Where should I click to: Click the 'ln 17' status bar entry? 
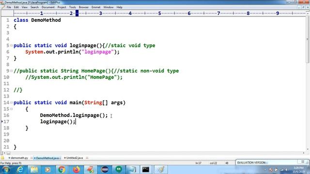coord(198,163)
